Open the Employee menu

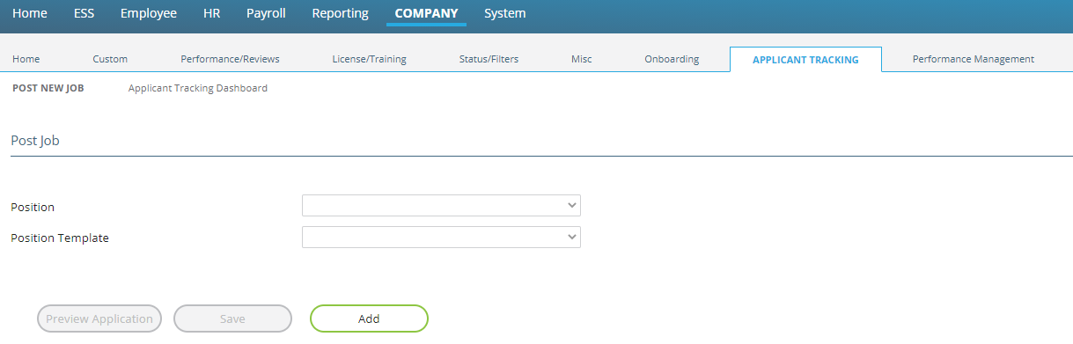(x=149, y=13)
